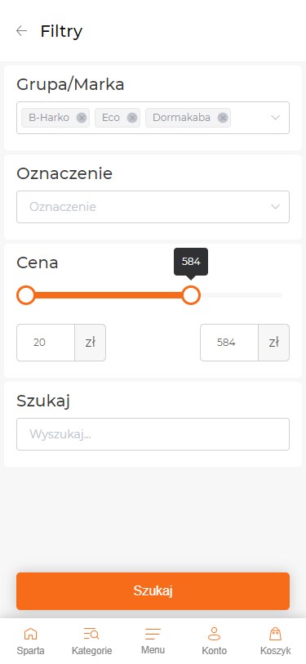Focus the minimum price field showing 20
The image size is (306, 664).
(46, 343)
